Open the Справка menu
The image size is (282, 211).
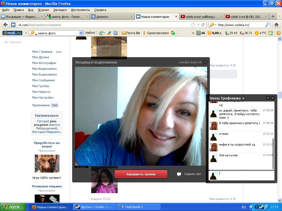(100, 10)
